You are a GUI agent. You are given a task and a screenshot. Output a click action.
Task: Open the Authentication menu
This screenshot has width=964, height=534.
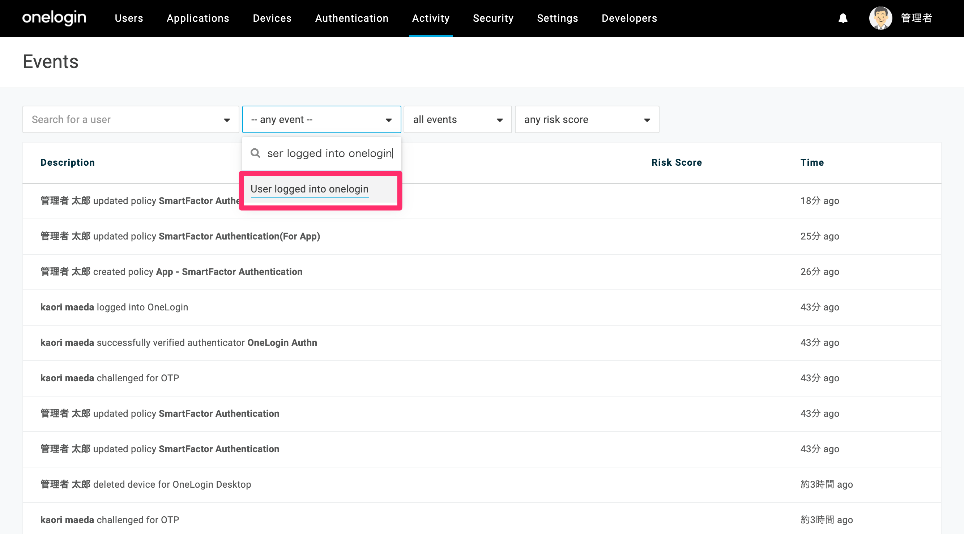[352, 18]
